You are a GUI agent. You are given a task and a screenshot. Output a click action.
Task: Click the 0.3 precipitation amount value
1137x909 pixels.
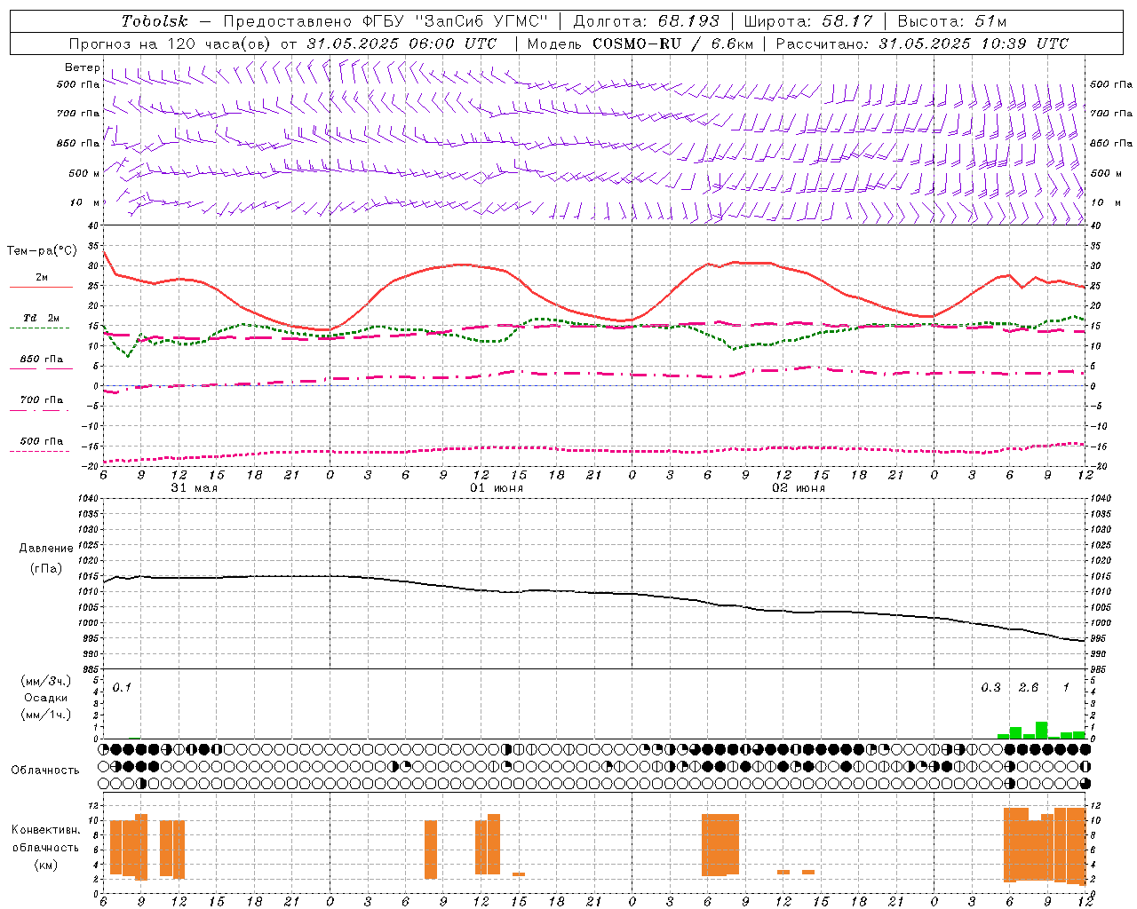click(x=990, y=687)
